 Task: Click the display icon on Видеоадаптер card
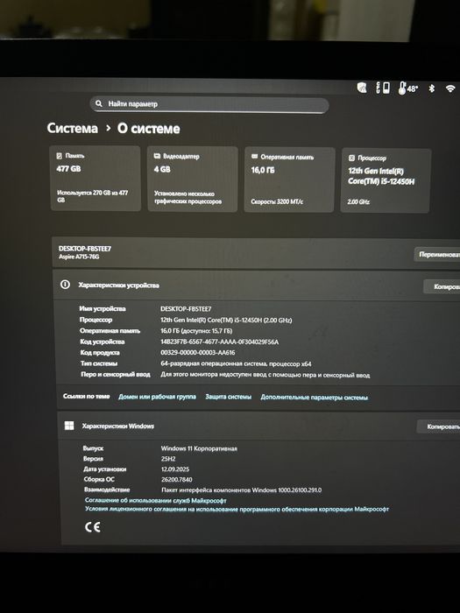157,156
